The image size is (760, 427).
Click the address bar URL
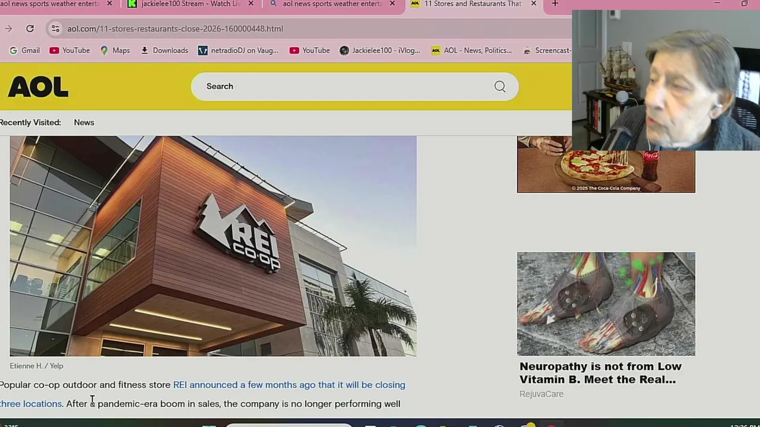pyautogui.click(x=175, y=28)
